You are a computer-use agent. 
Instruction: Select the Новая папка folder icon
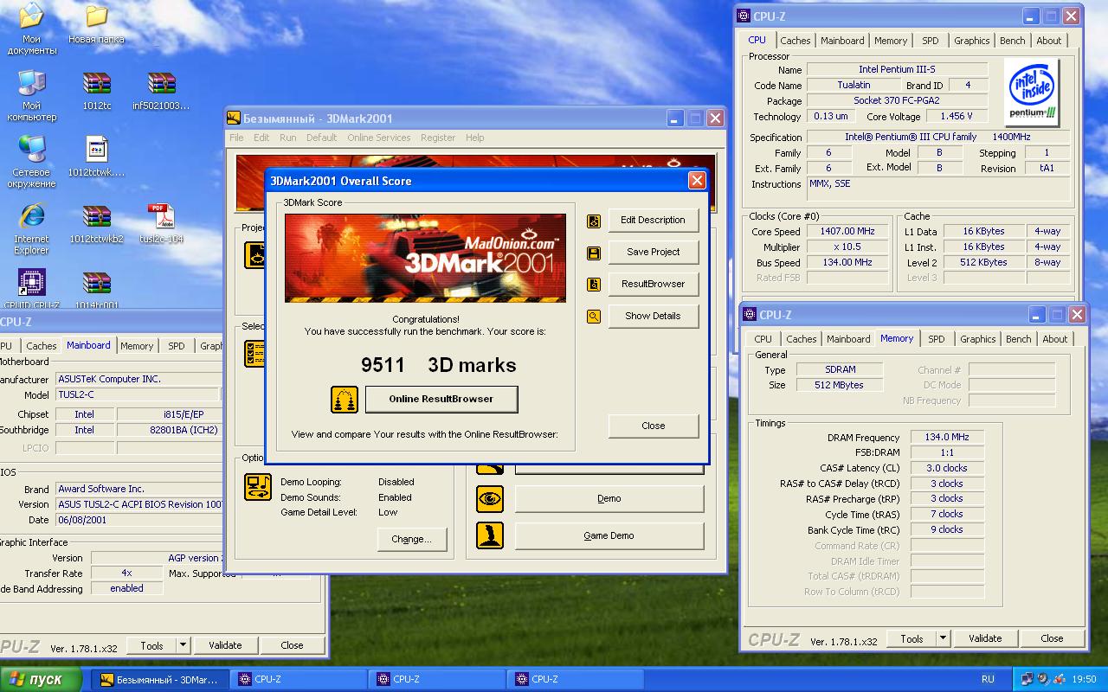[96, 24]
